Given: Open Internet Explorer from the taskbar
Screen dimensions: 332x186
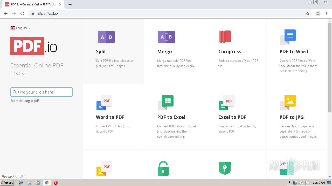Looking at the screenshot, I should click(x=21, y=183).
